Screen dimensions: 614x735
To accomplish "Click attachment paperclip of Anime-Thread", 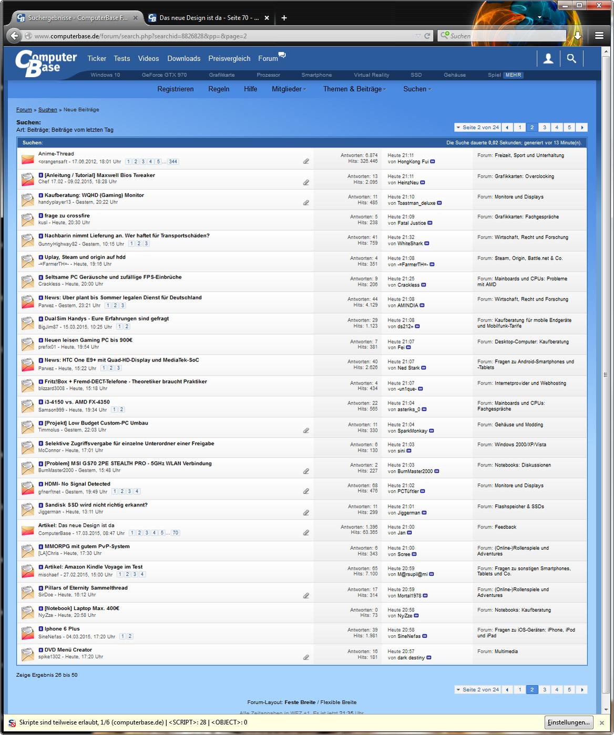I will click(306, 162).
